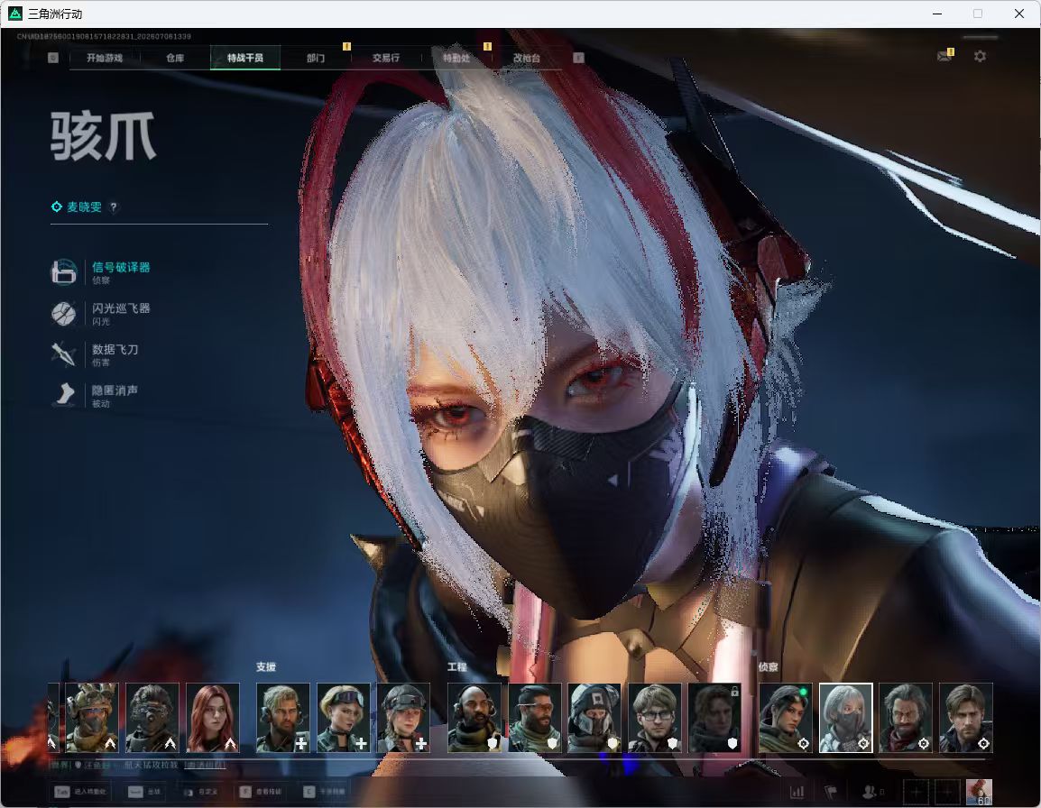Click the Tab 进入特勤处 button

(79, 792)
